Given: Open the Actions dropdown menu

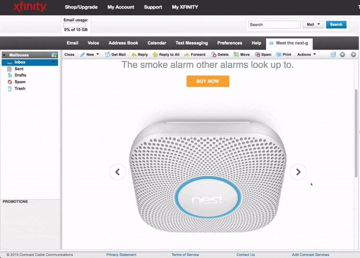Looking at the screenshot, I should [307, 54].
